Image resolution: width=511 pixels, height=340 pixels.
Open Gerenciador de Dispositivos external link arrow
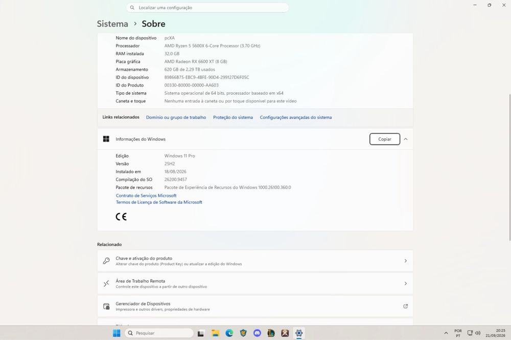406,306
